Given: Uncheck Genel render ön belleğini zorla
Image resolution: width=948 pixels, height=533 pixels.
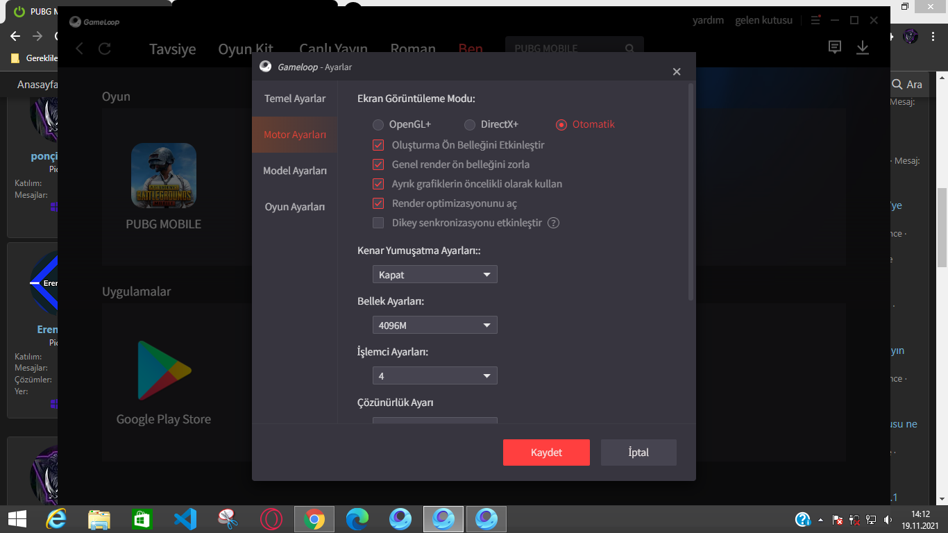Looking at the screenshot, I should click(378, 164).
